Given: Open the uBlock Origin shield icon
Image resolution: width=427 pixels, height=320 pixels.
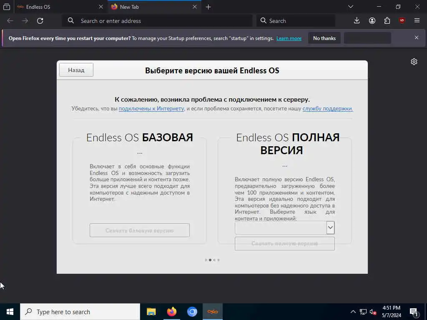Looking at the screenshot, I should [402, 20].
